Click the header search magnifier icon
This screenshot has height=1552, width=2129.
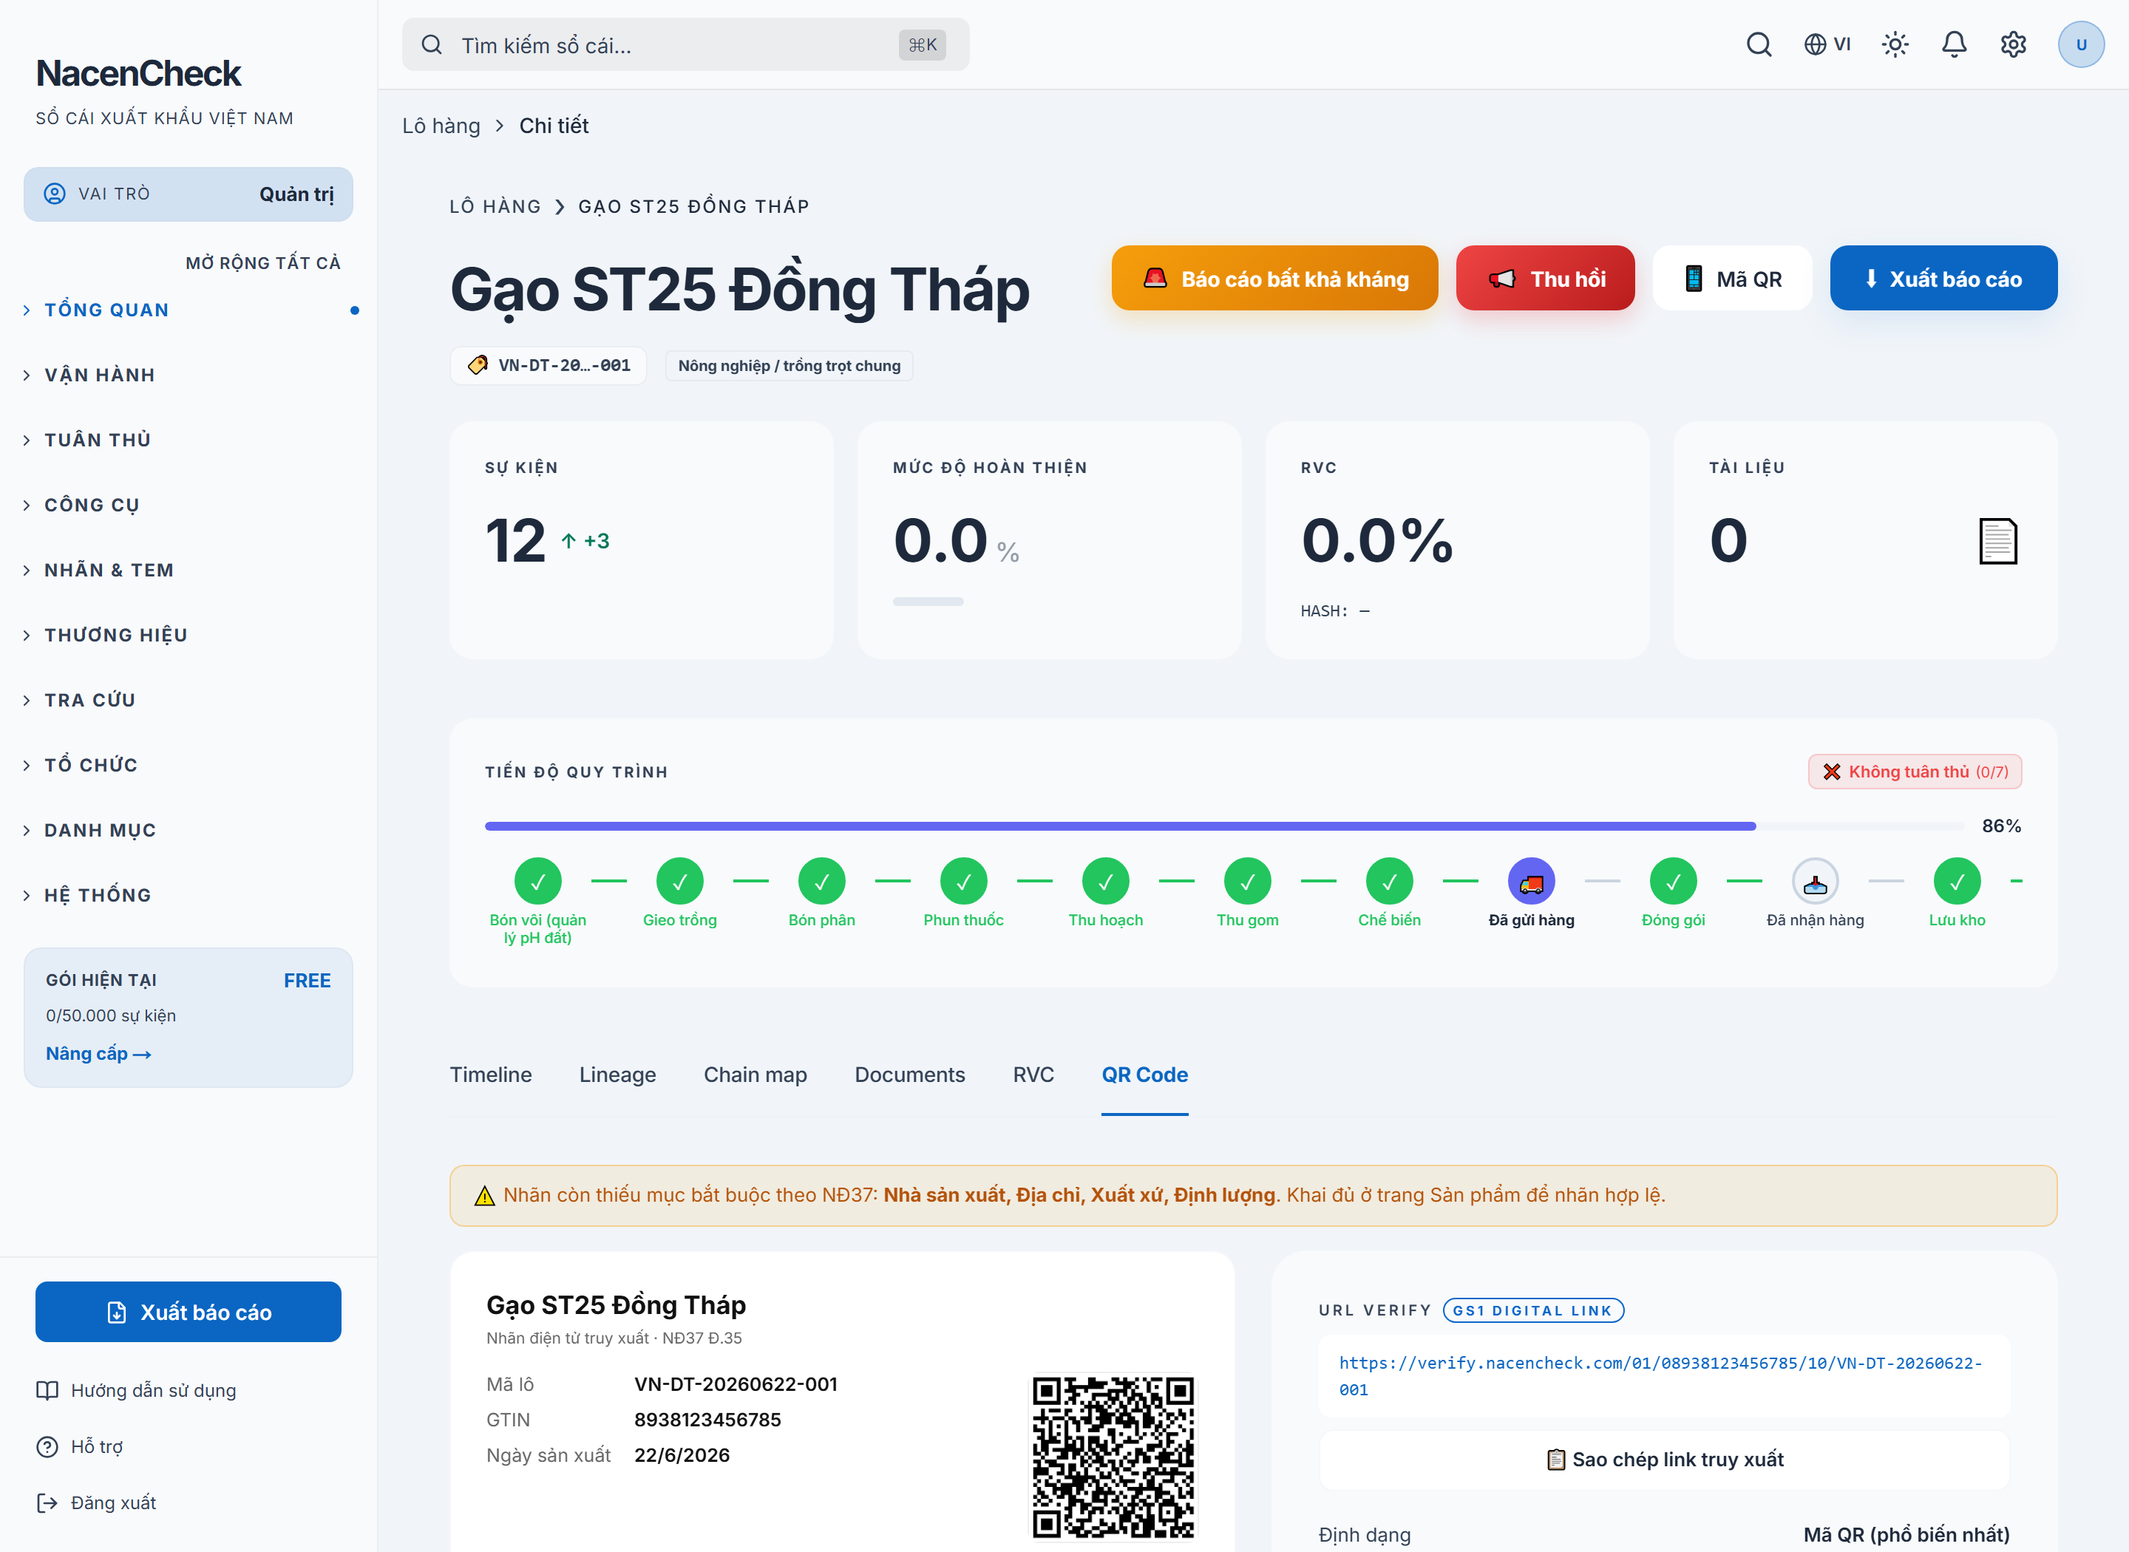pos(1759,44)
